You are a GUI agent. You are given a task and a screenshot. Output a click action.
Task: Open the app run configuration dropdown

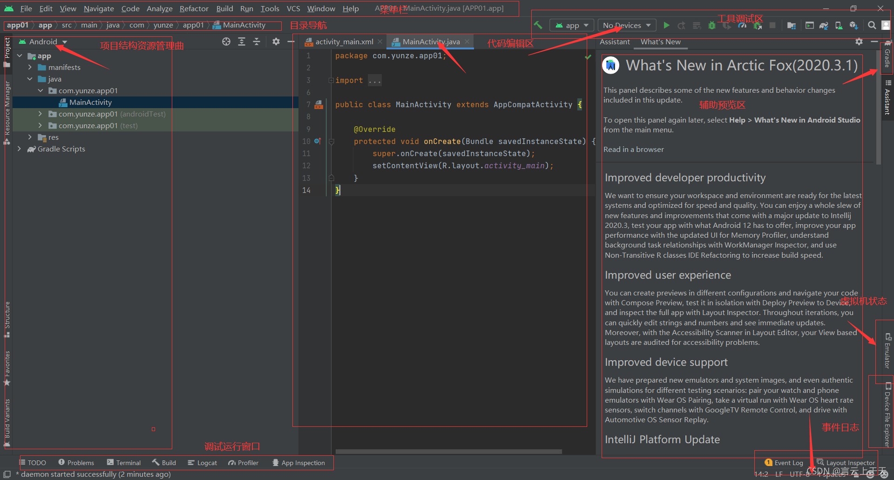click(572, 25)
